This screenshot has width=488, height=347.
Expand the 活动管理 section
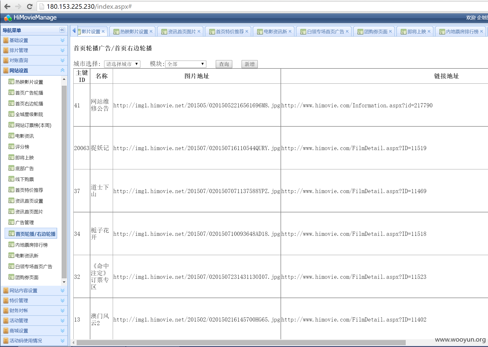[62, 320]
